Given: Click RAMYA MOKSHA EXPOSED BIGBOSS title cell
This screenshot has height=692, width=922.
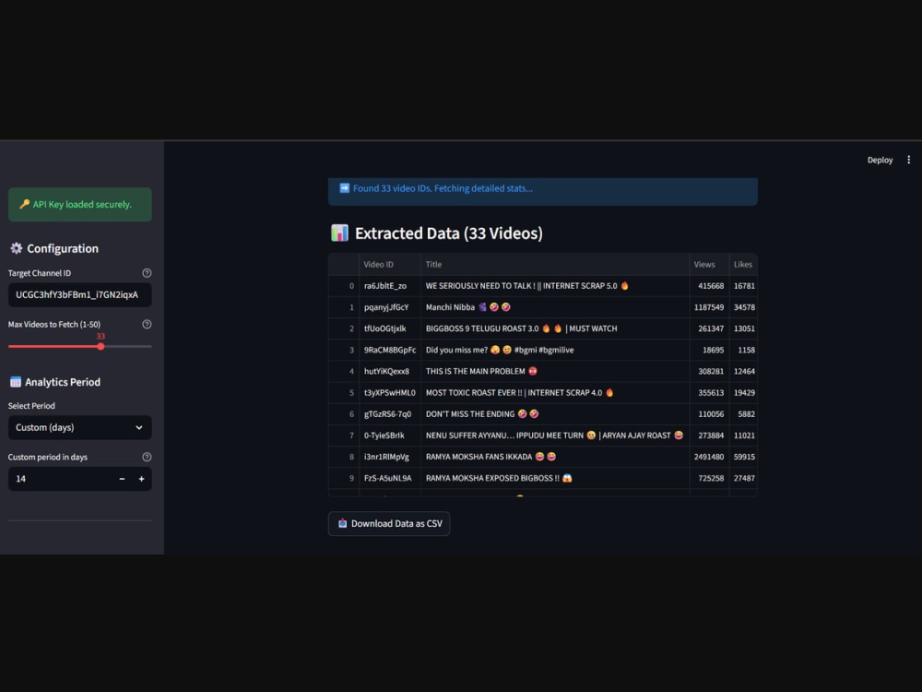Looking at the screenshot, I should coord(554,478).
